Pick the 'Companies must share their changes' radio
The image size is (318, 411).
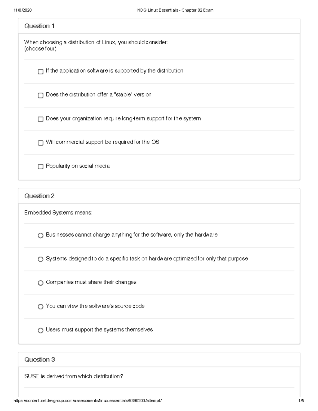(x=41, y=283)
